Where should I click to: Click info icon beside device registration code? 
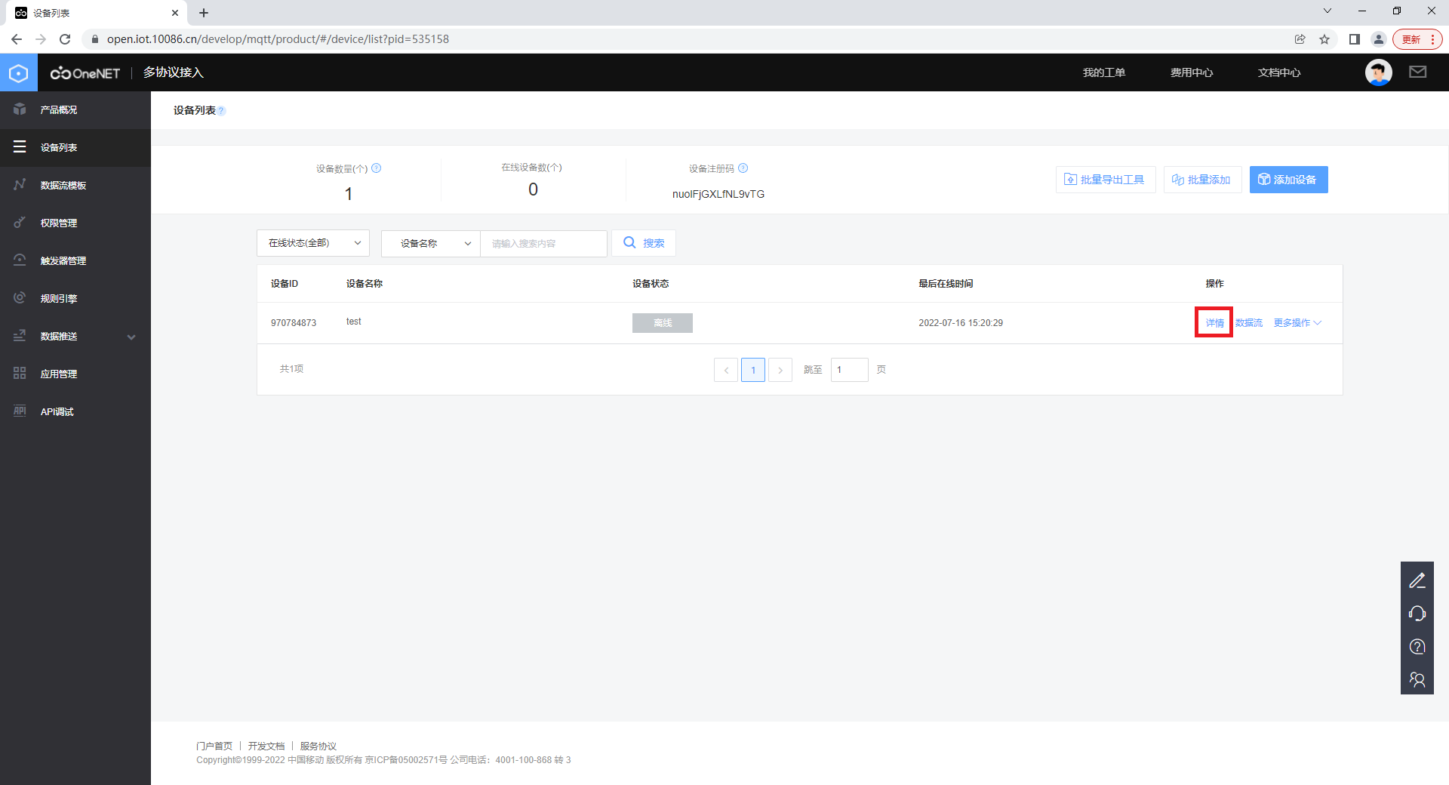coord(743,168)
